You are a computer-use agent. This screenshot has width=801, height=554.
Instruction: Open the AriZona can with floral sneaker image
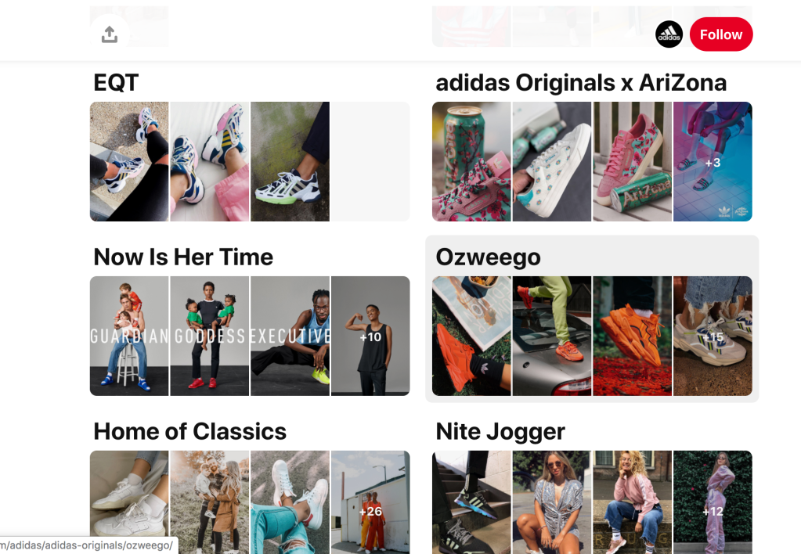471,161
